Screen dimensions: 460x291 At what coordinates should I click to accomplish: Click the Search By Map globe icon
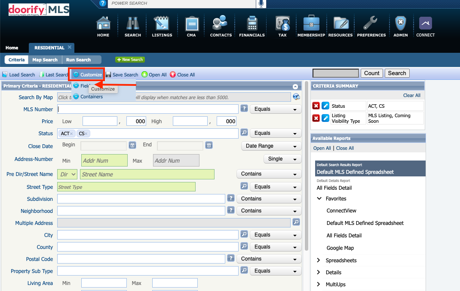click(296, 97)
